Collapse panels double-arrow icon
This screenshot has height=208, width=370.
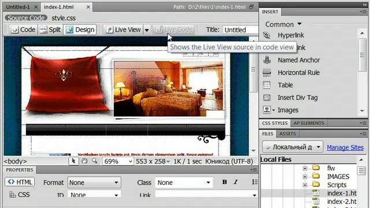pos(365,5)
